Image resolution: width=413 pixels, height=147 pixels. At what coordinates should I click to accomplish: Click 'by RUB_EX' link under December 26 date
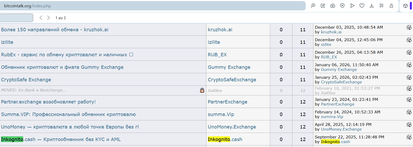tap(329, 57)
